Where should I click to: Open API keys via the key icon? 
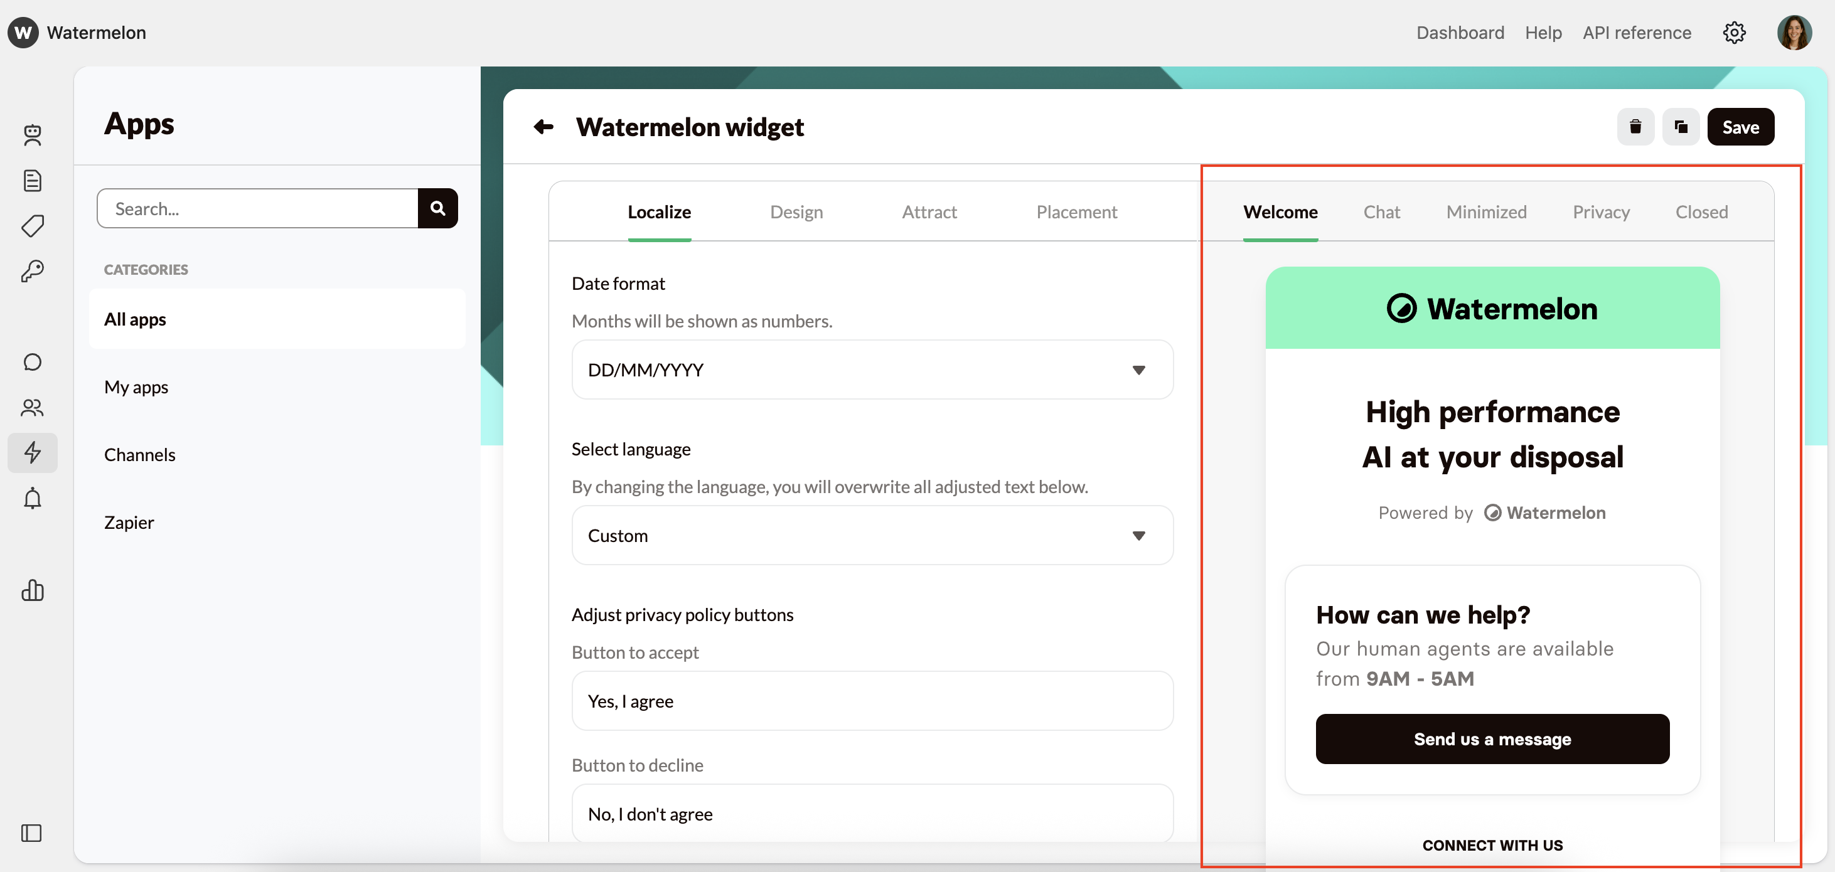(33, 271)
